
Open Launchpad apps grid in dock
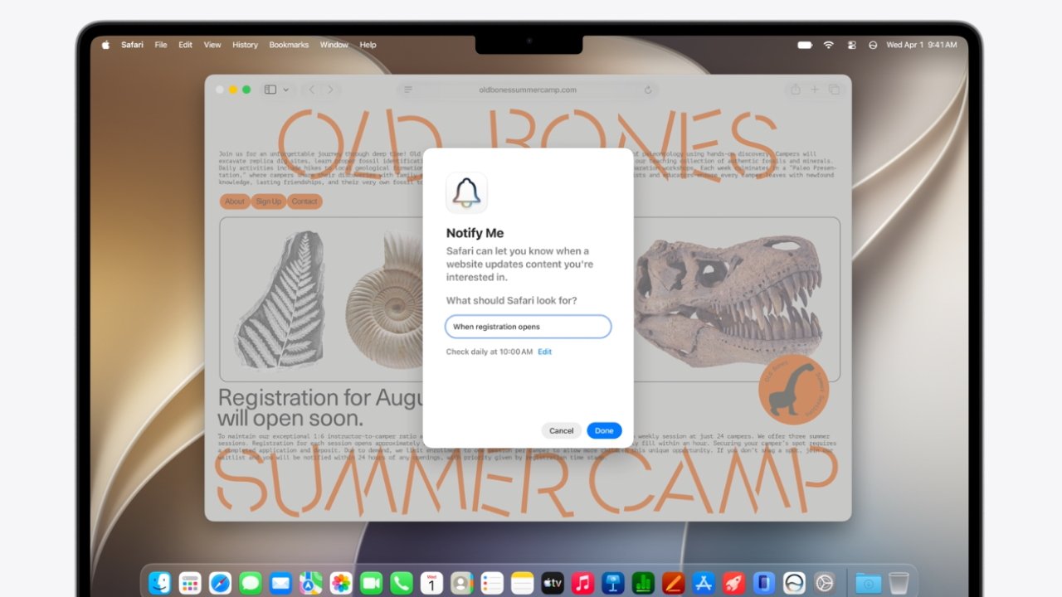[x=190, y=583]
